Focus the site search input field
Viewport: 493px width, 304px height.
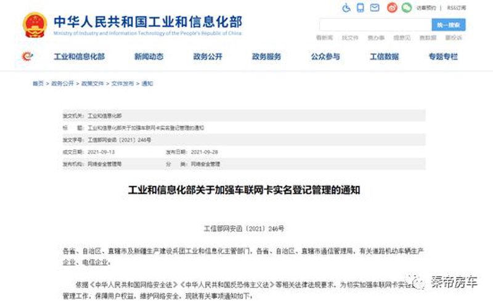375,25
